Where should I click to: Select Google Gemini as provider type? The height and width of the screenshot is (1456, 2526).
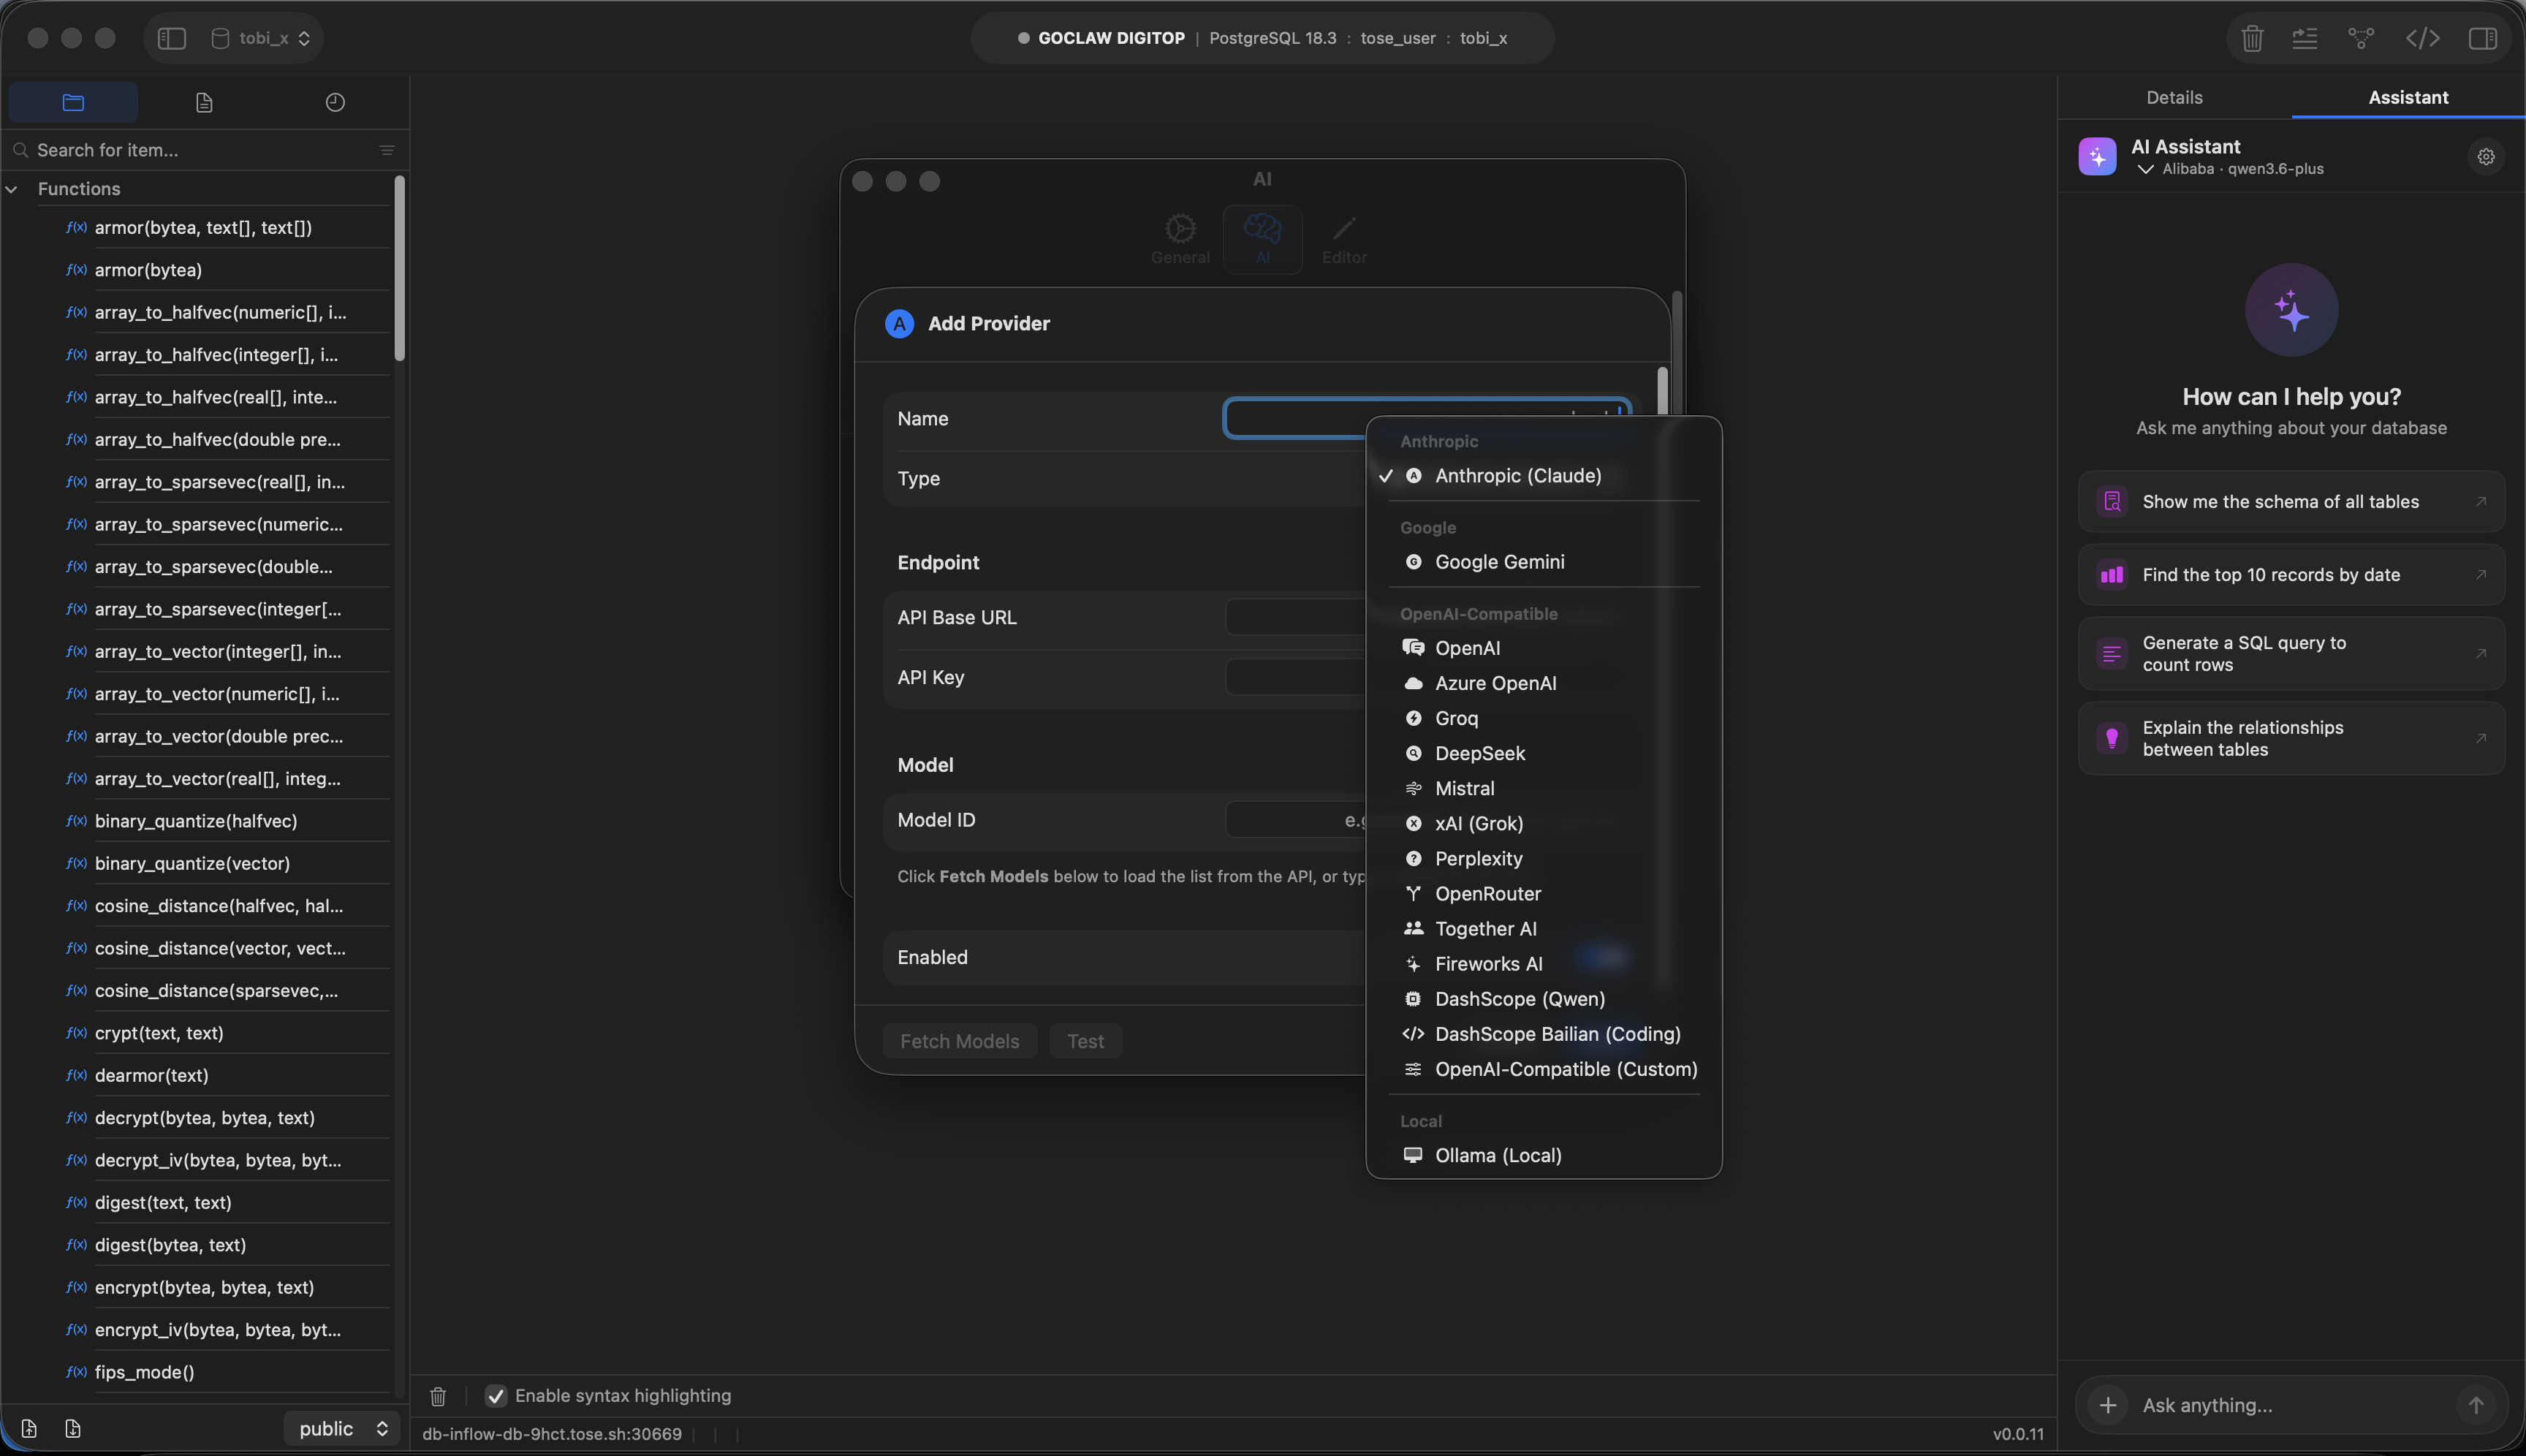click(1500, 561)
